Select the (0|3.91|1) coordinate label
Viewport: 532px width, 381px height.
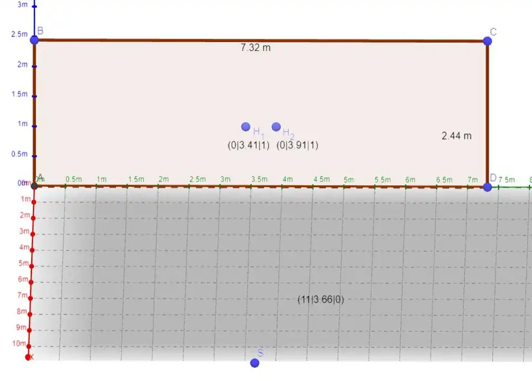point(298,145)
